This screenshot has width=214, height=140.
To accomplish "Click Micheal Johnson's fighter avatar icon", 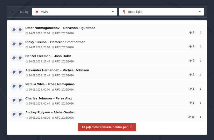I will (20, 72).
